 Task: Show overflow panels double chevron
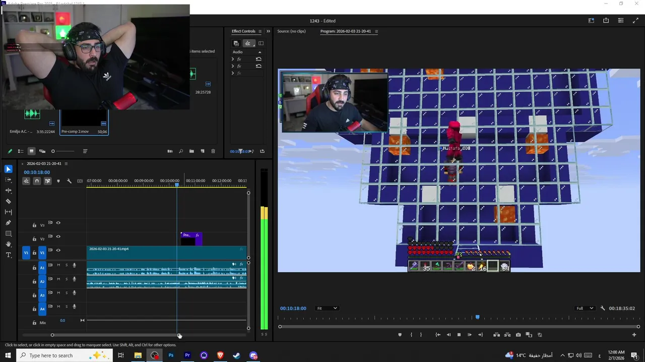pyautogui.click(x=268, y=31)
